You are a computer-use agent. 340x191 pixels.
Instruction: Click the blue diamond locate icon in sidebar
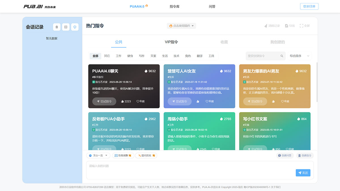[75, 27]
